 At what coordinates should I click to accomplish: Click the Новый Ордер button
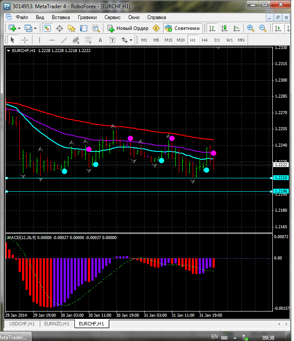coord(128,28)
